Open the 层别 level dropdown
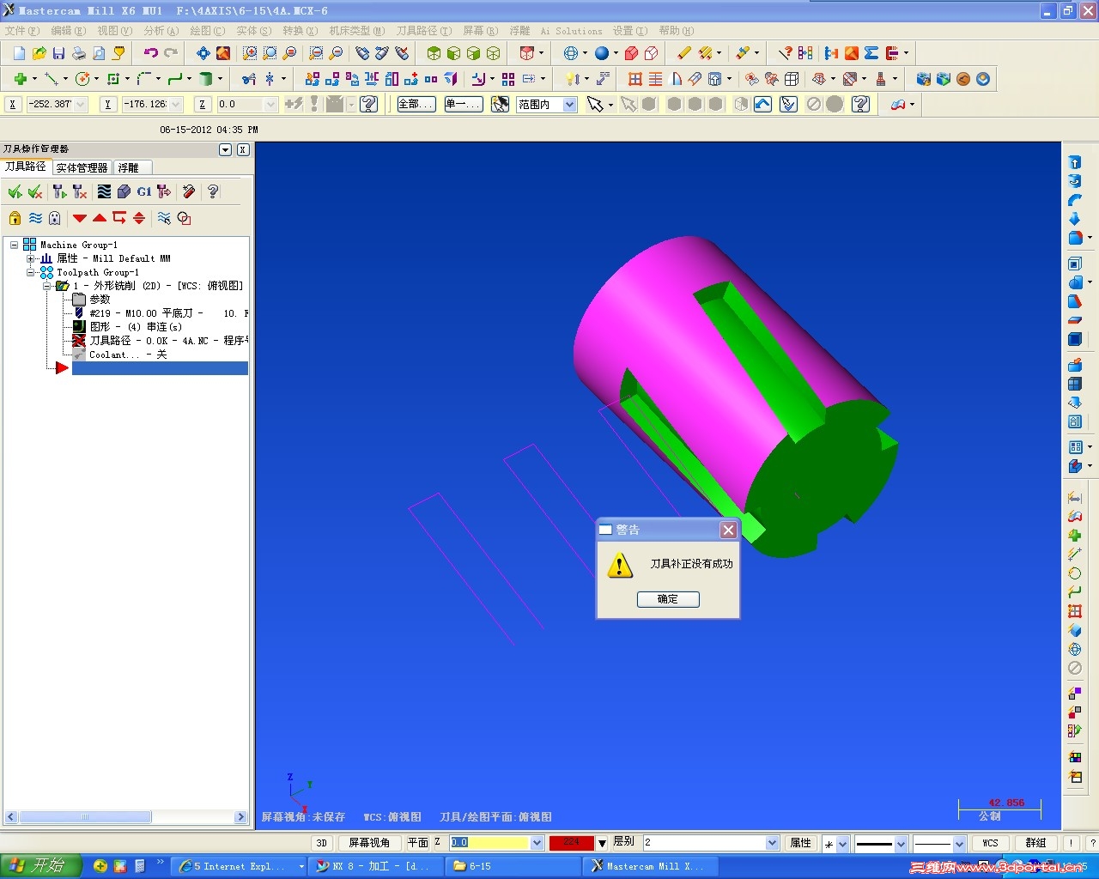 coord(772,843)
